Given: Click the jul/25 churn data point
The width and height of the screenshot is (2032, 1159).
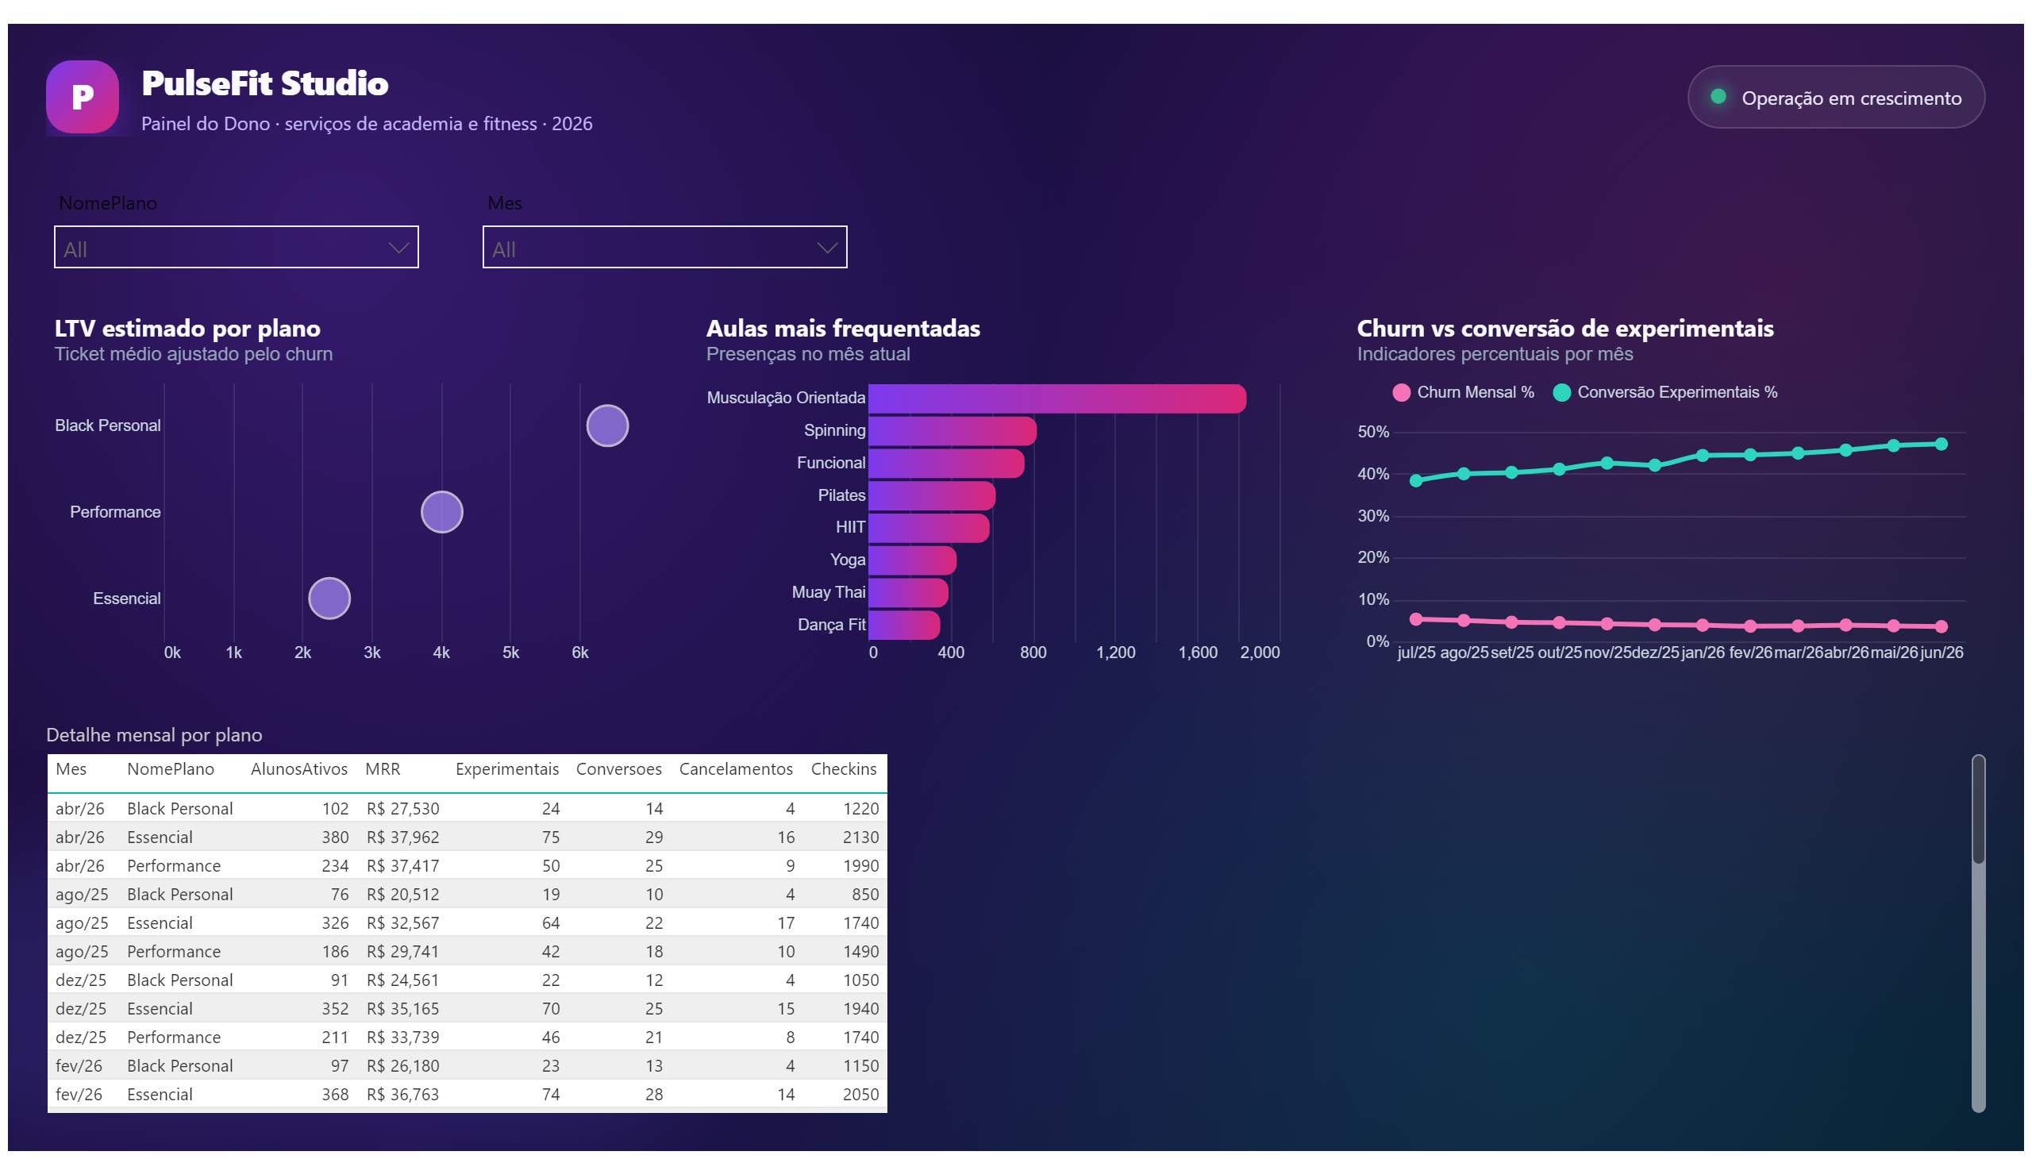Looking at the screenshot, I should (x=1415, y=619).
